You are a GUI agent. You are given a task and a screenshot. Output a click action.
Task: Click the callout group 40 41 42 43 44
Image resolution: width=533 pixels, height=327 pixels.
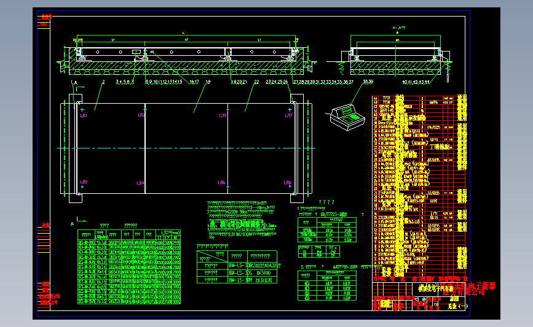click(x=416, y=82)
